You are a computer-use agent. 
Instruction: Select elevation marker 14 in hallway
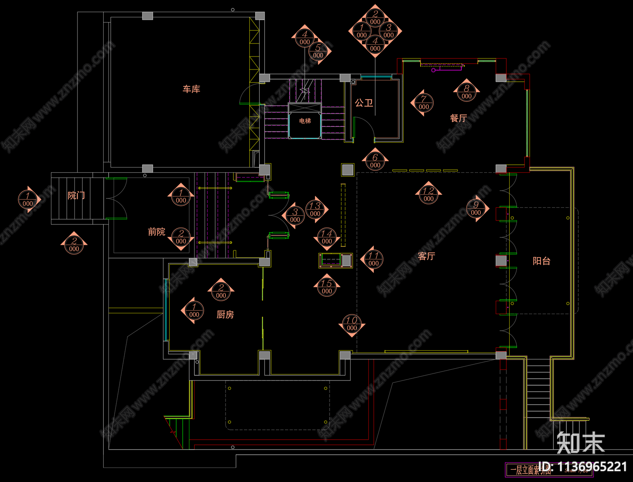coord(327,238)
